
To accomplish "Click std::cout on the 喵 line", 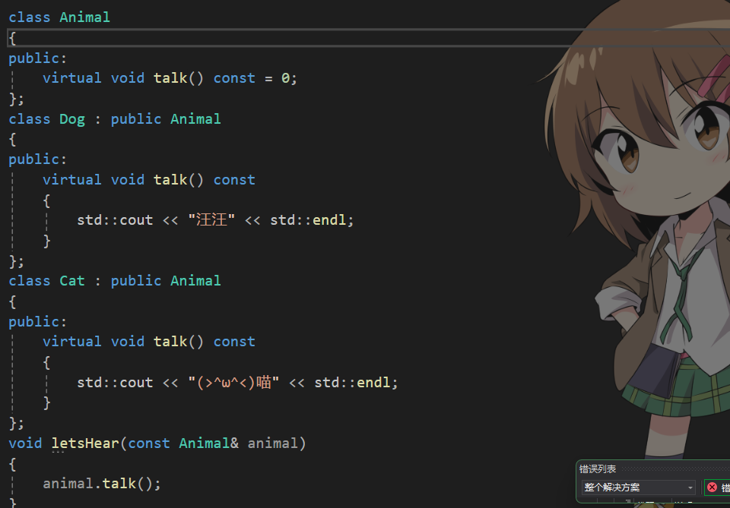I will click(x=115, y=382).
